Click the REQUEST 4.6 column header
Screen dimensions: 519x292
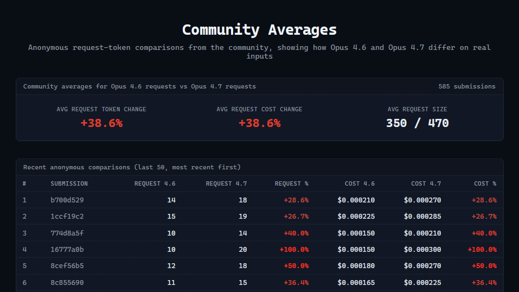[155, 183]
